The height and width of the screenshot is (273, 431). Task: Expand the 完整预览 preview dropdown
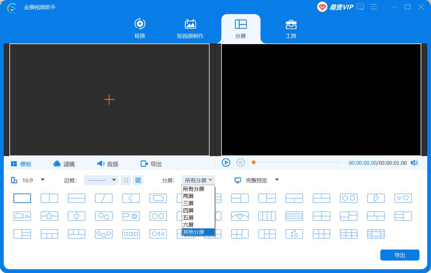click(277, 180)
